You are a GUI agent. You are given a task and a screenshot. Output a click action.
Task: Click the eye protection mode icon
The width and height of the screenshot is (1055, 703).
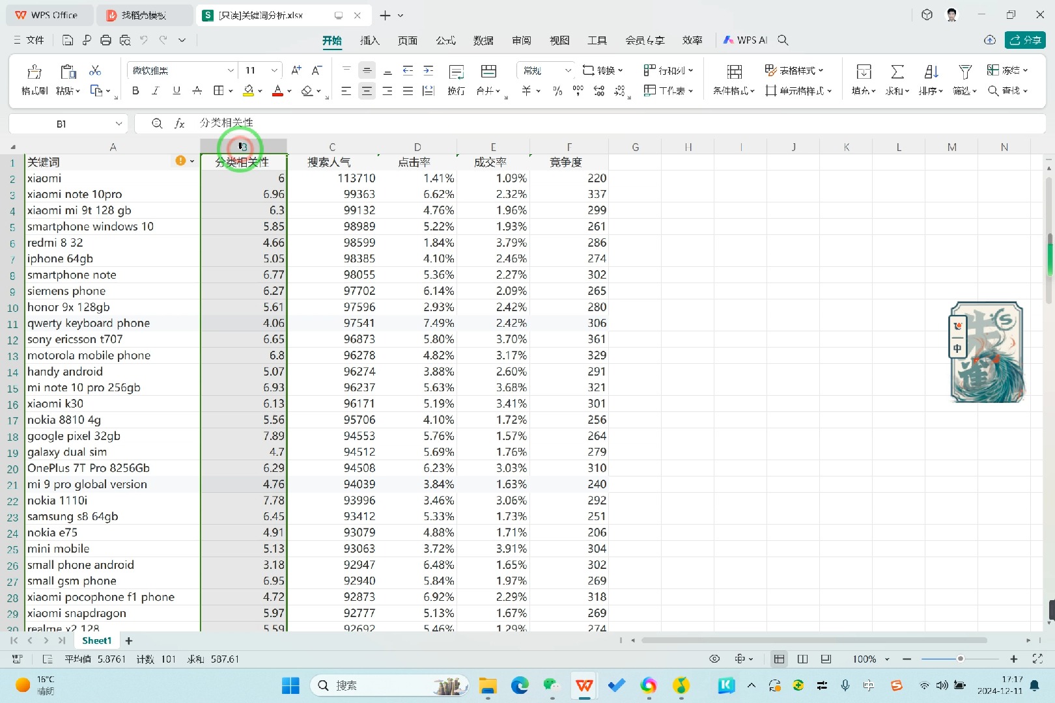point(714,659)
